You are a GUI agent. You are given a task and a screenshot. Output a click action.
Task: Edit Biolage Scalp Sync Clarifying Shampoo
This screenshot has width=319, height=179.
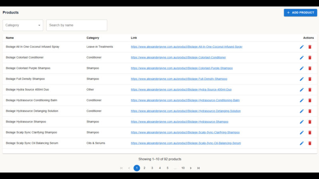[301, 132]
